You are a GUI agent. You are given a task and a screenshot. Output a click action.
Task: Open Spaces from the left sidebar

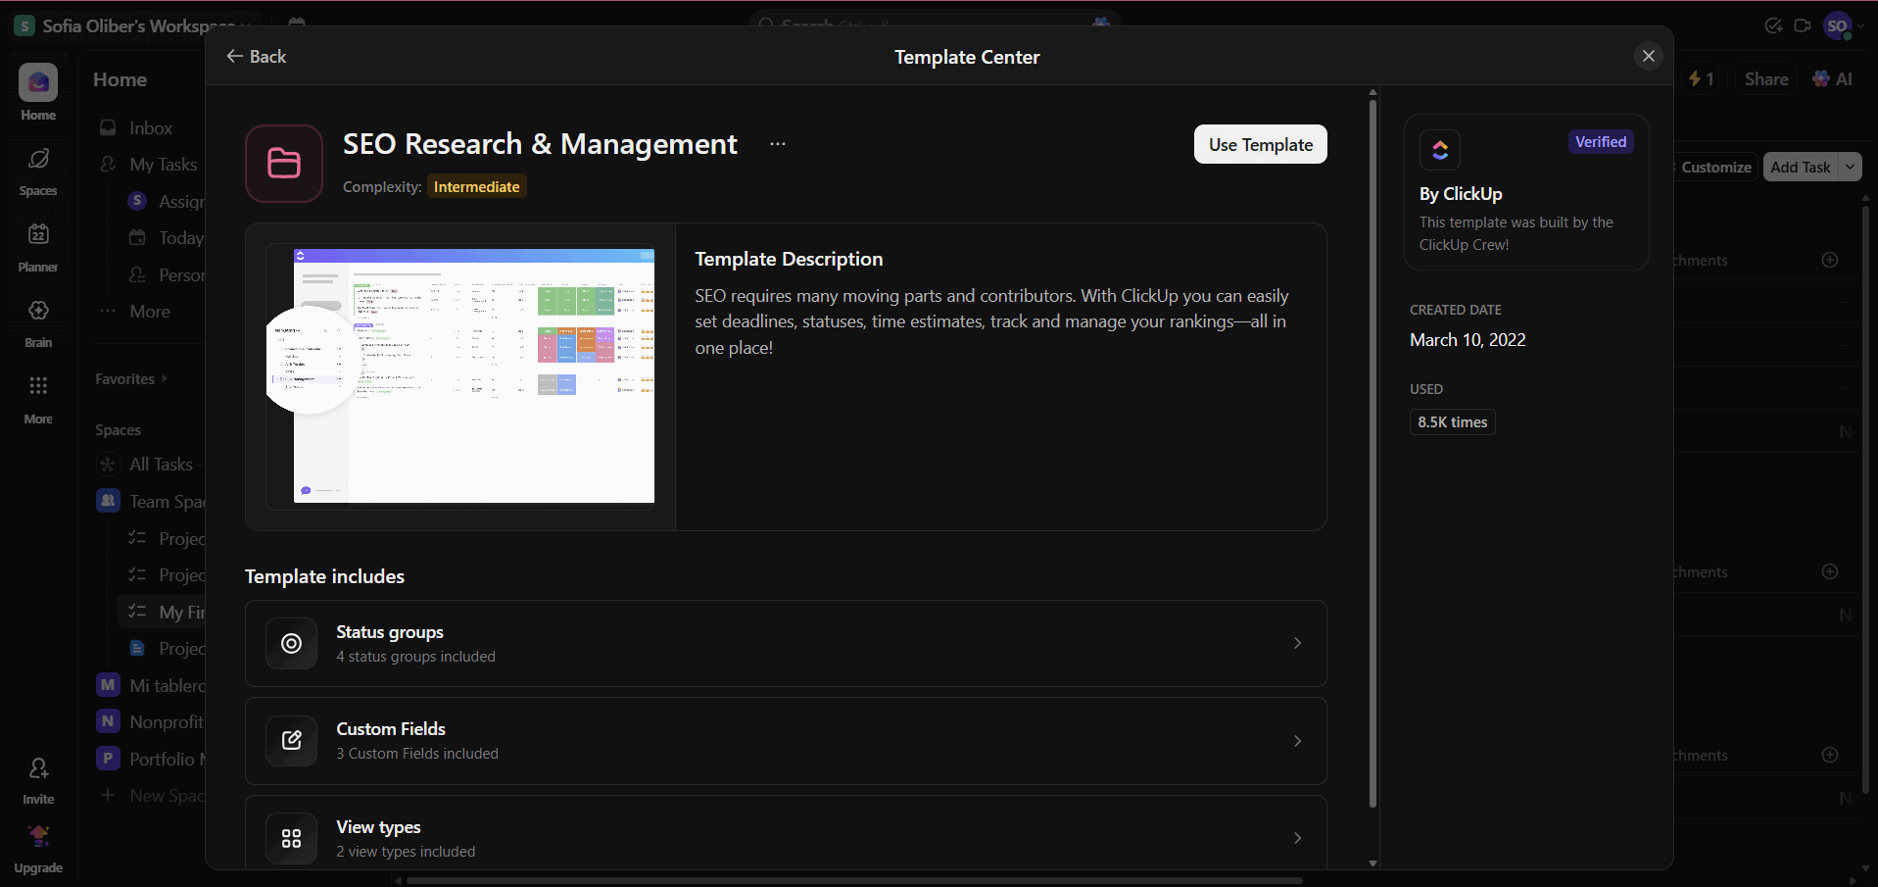click(38, 170)
